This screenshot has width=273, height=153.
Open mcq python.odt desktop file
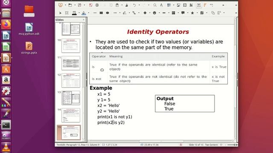click(29, 29)
